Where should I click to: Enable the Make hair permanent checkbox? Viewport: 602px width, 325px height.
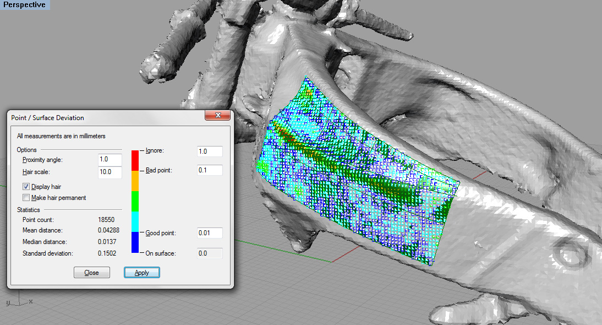pyautogui.click(x=26, y=198)
